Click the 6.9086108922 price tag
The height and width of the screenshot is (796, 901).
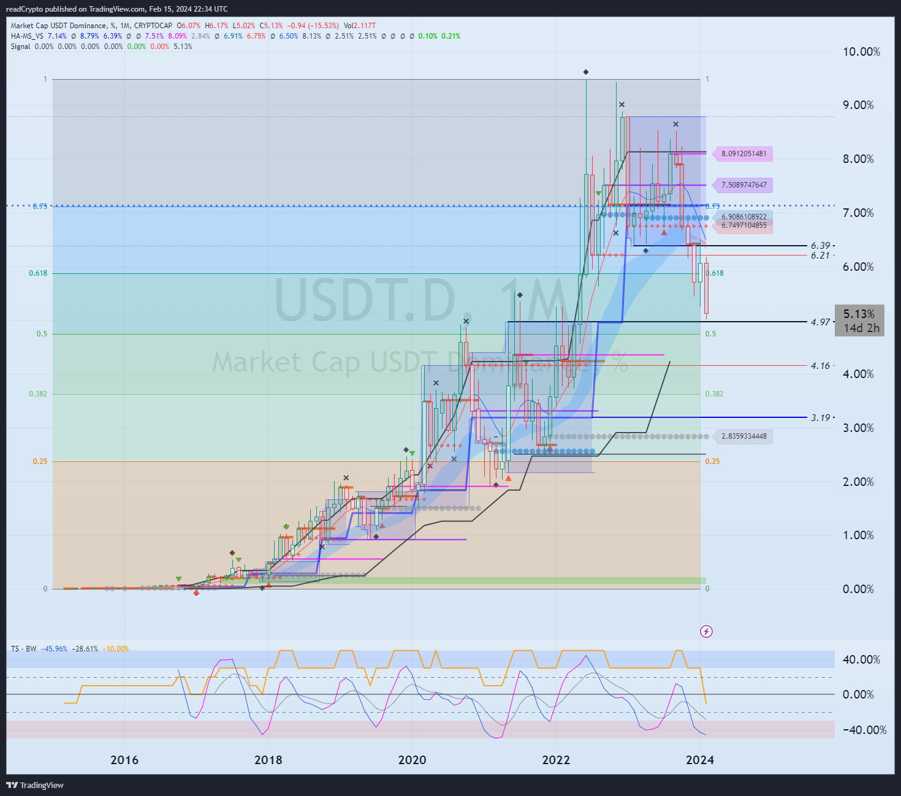pyautogui.click(x=743, y=216)
